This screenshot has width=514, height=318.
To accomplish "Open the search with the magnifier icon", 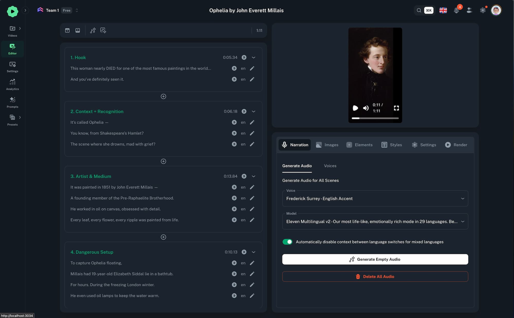I will (x=419, y=10).
